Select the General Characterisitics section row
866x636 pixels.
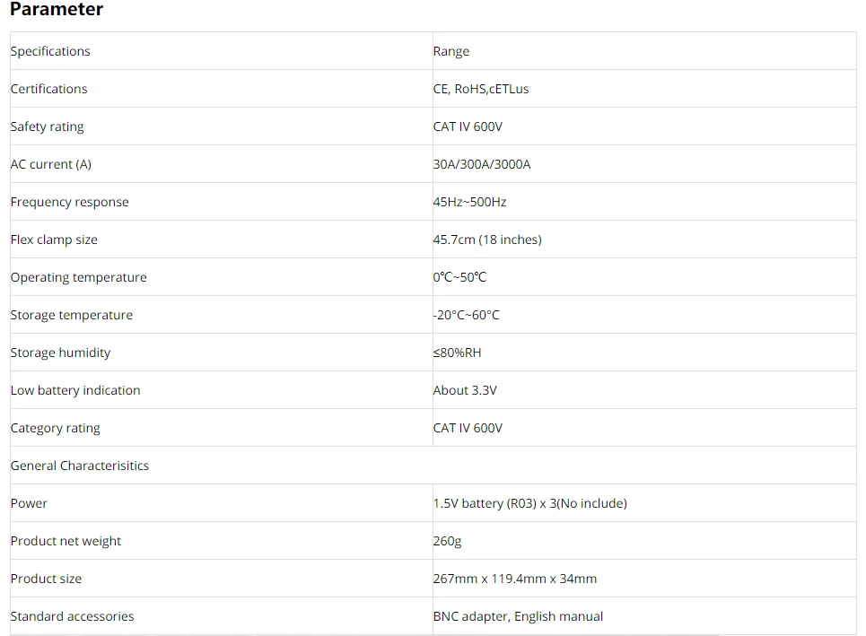pyautogui.click(x=433, y=466)
